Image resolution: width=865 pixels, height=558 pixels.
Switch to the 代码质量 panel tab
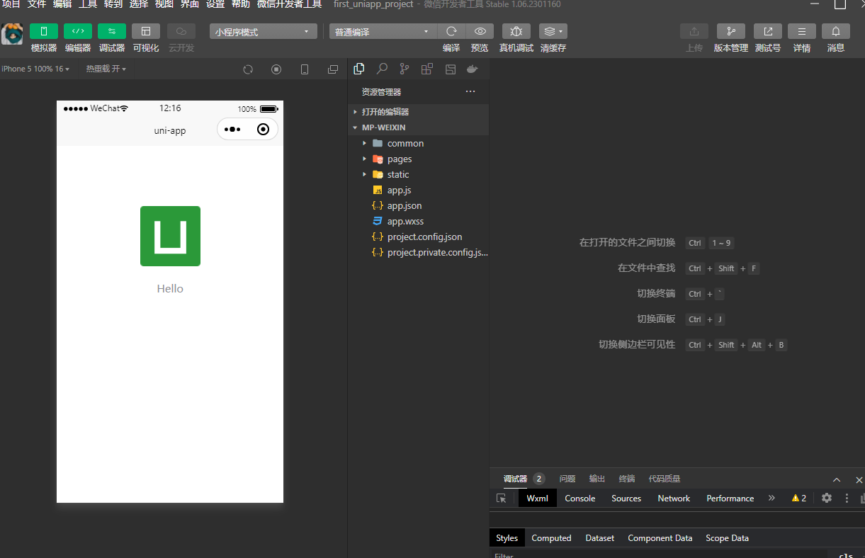coord(665,479)
